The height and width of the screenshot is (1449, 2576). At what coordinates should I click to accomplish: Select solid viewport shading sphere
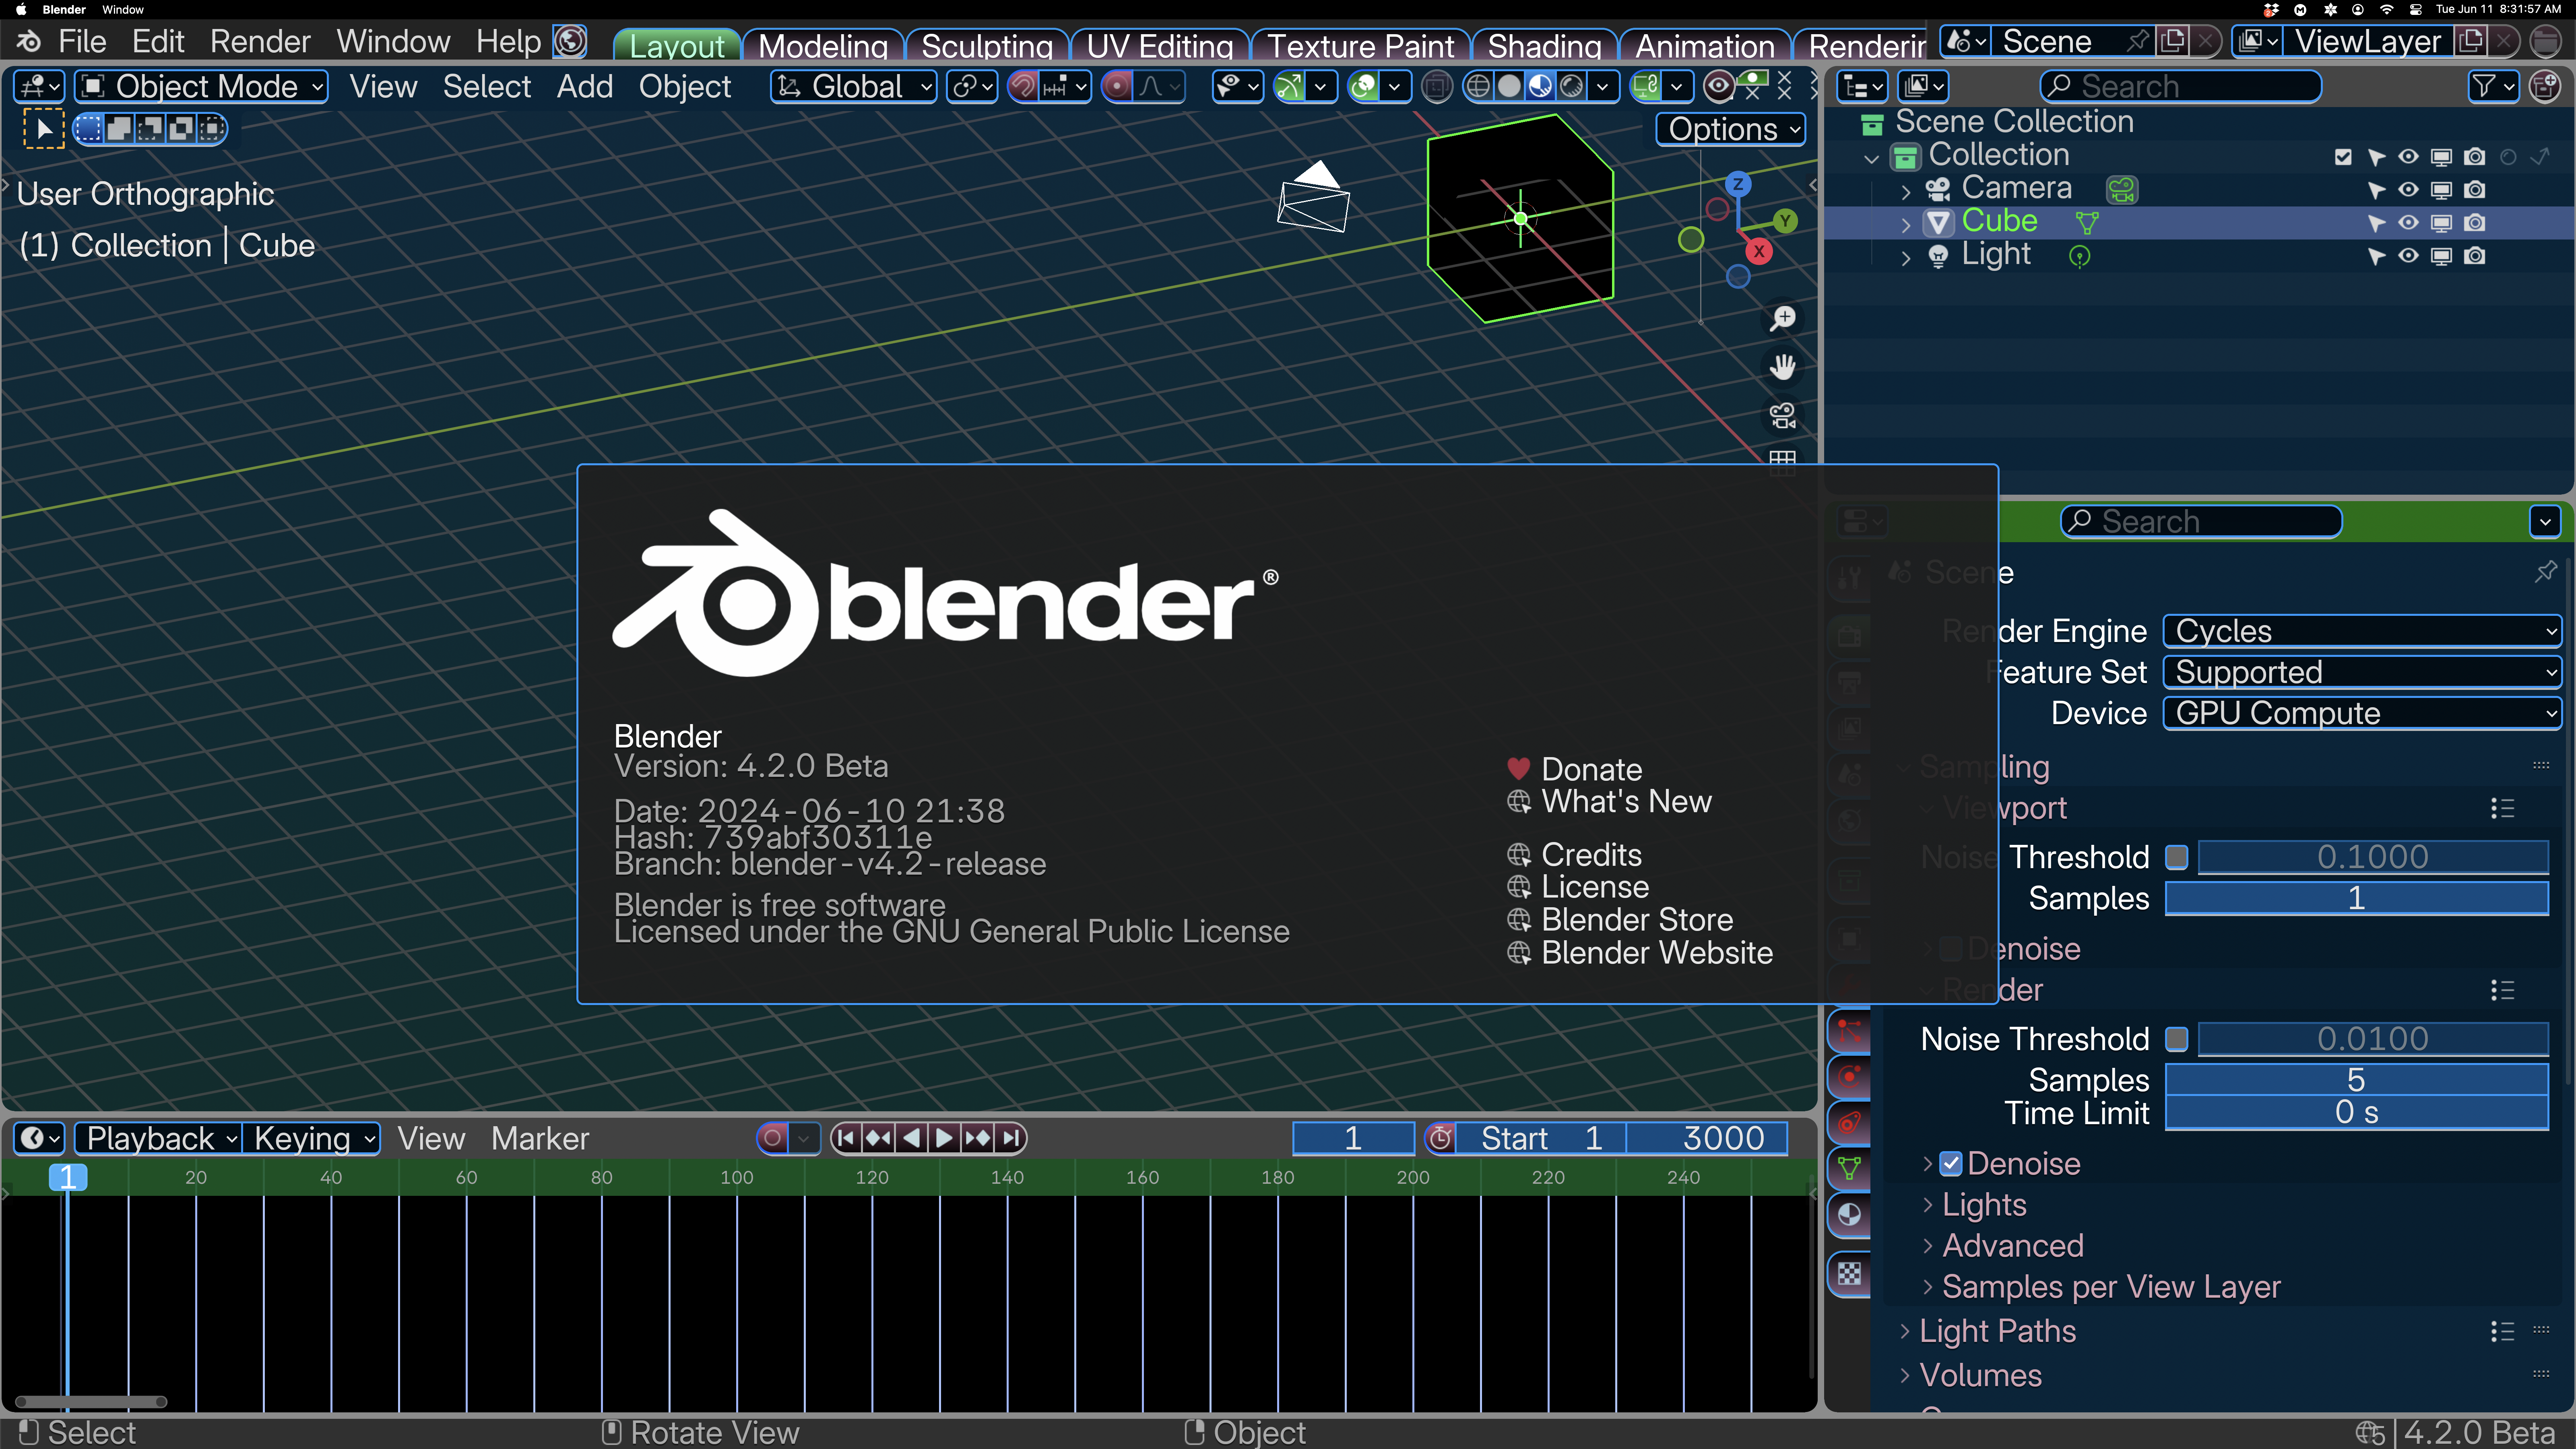pyautogui.click(x=1509, y=87)
